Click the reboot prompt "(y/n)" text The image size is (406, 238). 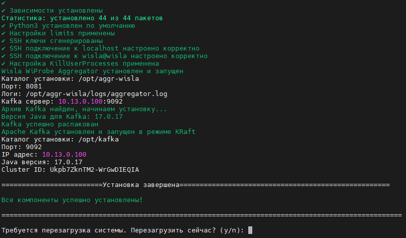click(x=232, y=230)
